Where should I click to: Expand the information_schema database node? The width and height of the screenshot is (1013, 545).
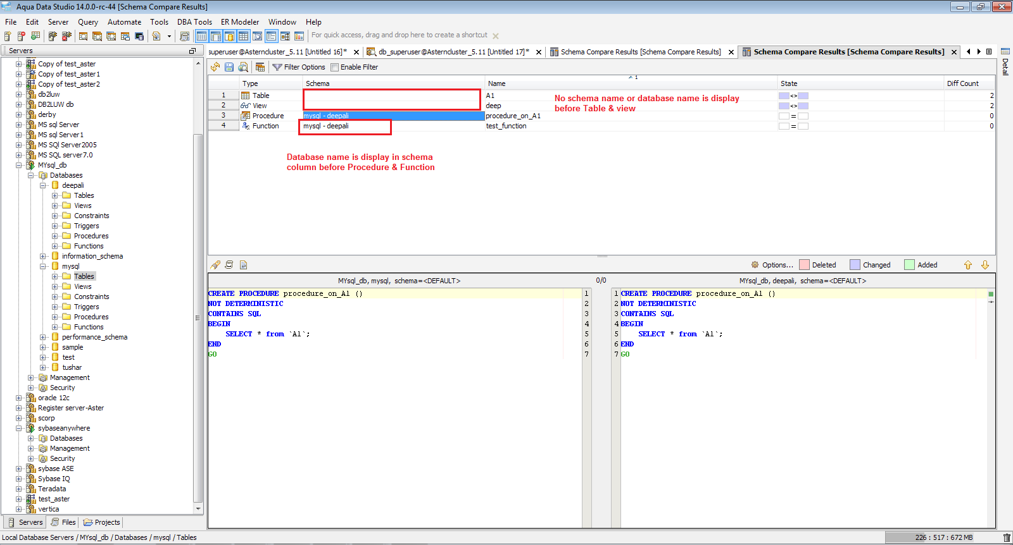pyautogui.click(x=43, y=257)
